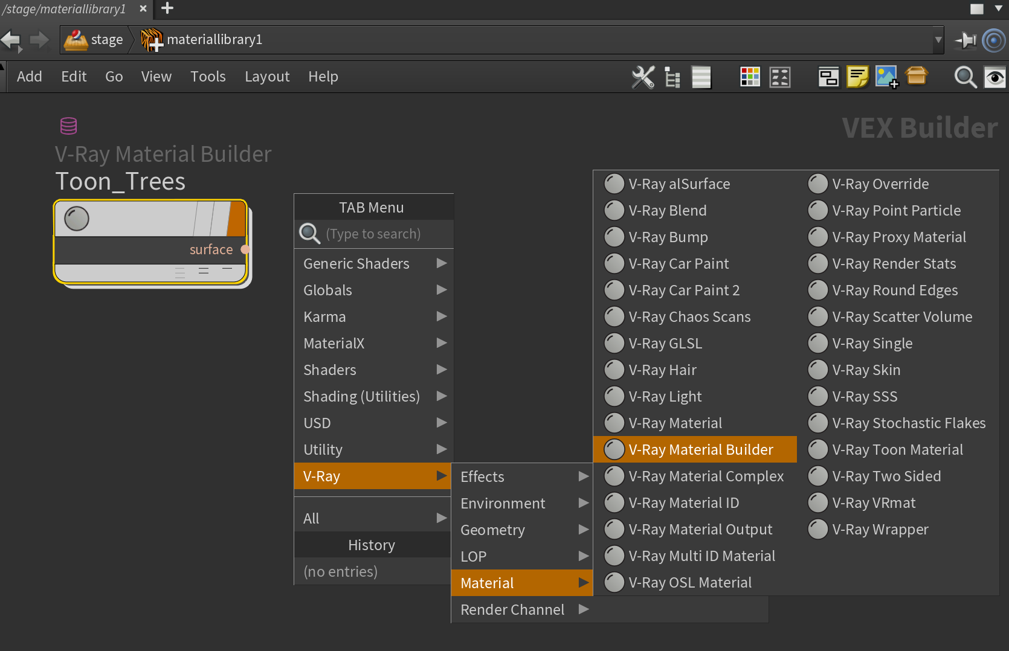Screen dimensions: 1009x651
Task: Expand the Shaders submenu
Action: pos(374,370)
